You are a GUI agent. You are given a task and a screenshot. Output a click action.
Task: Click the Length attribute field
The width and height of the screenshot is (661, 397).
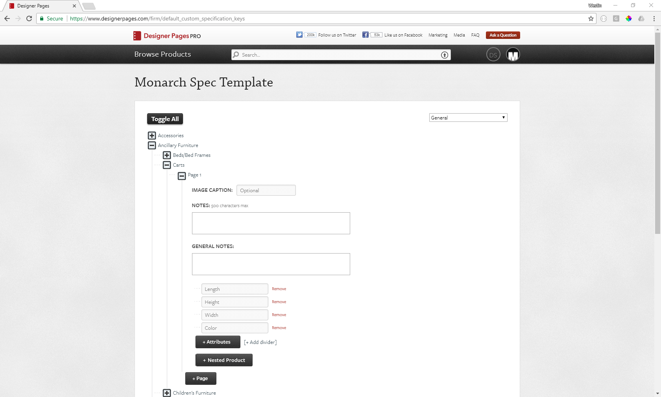pyautogui.click(x=235, y=289)
